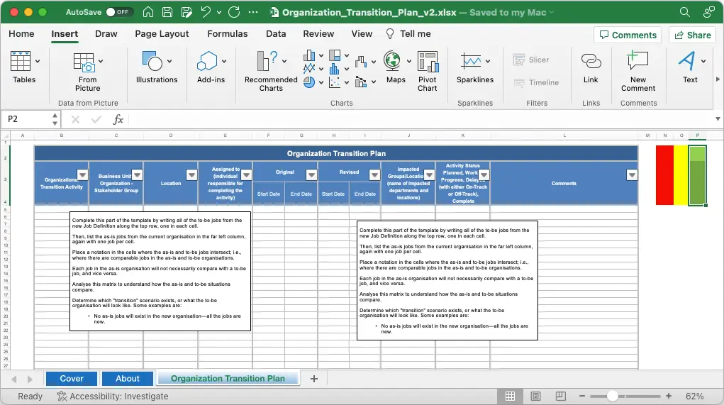Image resolution: width=724 pixels, height=405 pixels.
Task: Switch to Page Layout view in status bar
Action: (x=535, y=396)
